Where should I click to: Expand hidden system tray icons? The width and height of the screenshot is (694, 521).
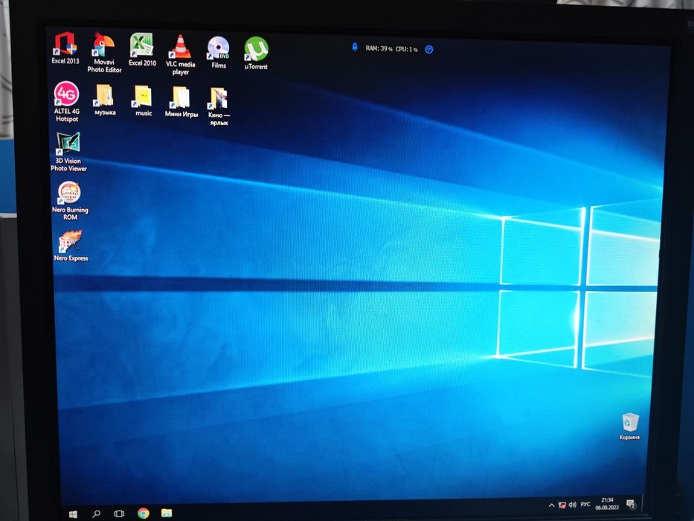[x=551, y=505]
